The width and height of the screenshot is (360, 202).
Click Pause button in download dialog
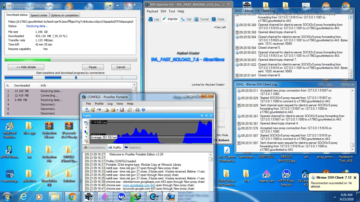coord(93,67)
